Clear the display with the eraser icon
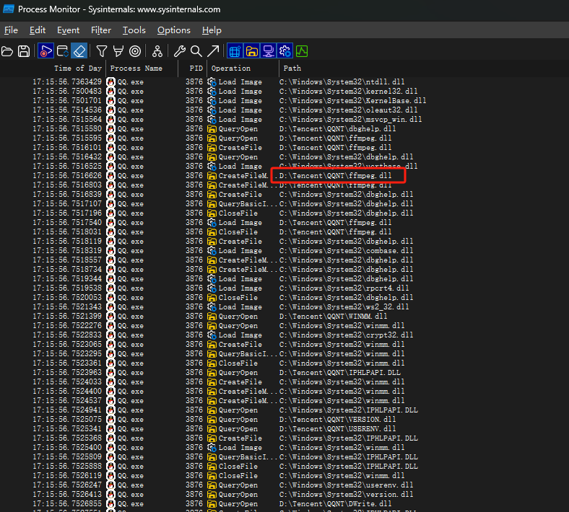Image resolution: width=569 pixels, height=512 pixels. 79,51
